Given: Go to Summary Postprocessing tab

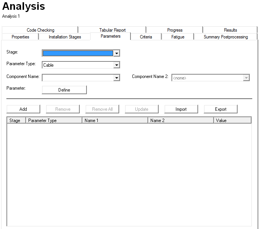Looking at the screenshot, I should click(226, 37).
